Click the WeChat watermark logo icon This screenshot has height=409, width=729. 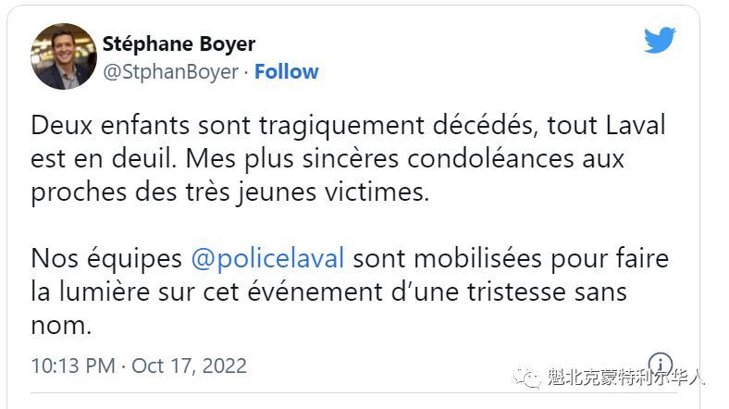pyautogui.click(x=527, y=377)
